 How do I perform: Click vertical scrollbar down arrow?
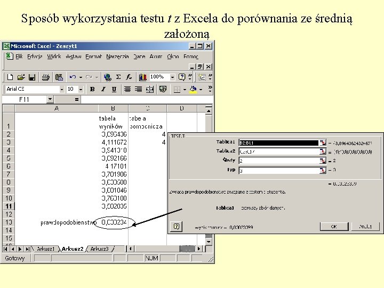tap(209, 242)
